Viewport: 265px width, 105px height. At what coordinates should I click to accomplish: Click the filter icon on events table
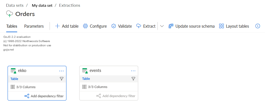click(133, 79)
